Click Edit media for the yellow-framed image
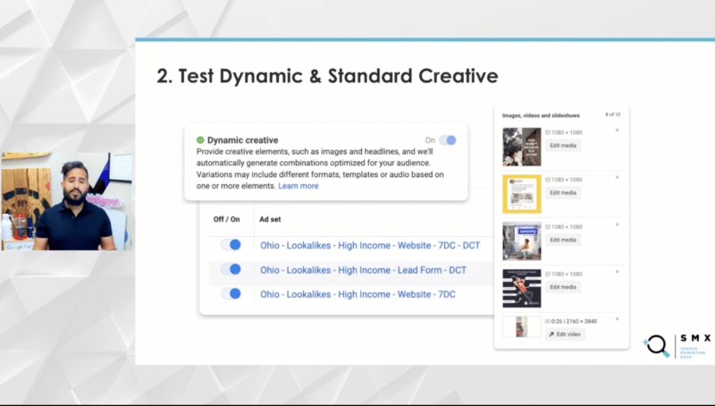715x406 pixels. pos(563,192)
